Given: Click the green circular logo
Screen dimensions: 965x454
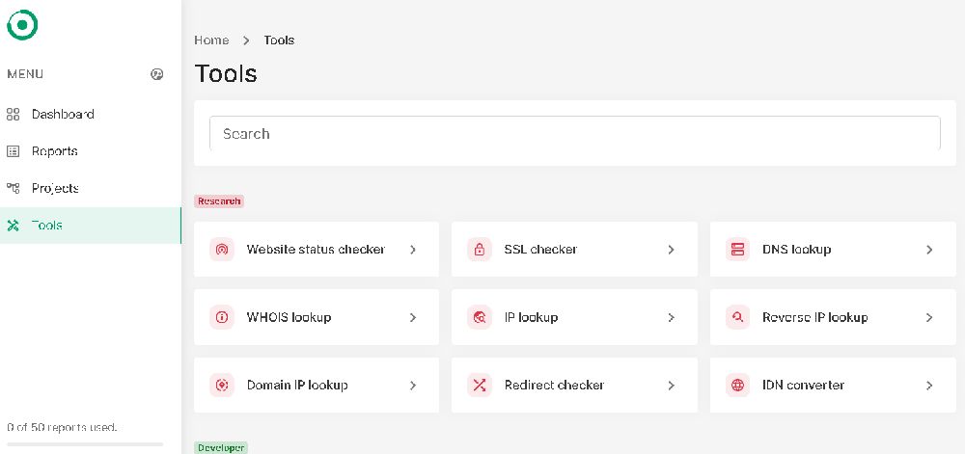Looking at the screenshot, I should point(22,25).
